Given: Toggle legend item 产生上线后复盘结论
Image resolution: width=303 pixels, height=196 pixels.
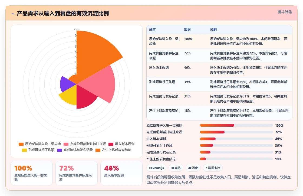Looking at the screenshot, I should pyautogui.click(x=113, y=150).
